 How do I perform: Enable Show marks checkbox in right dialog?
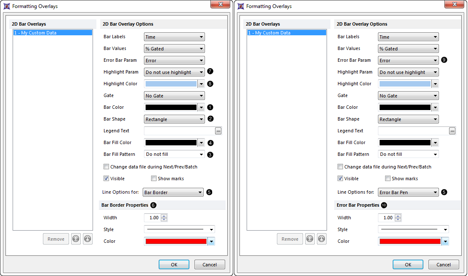[x=388, y=179]
